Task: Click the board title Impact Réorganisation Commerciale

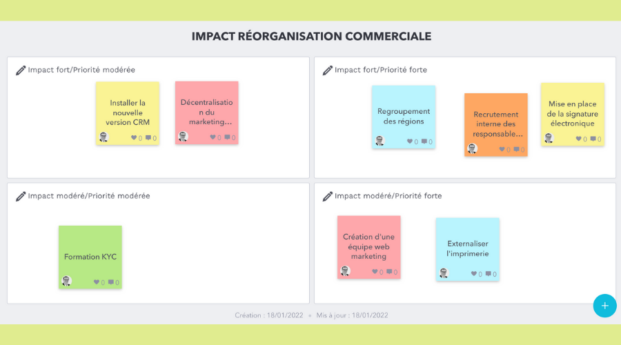Action: pyautogui.click(x=311, y=37)
